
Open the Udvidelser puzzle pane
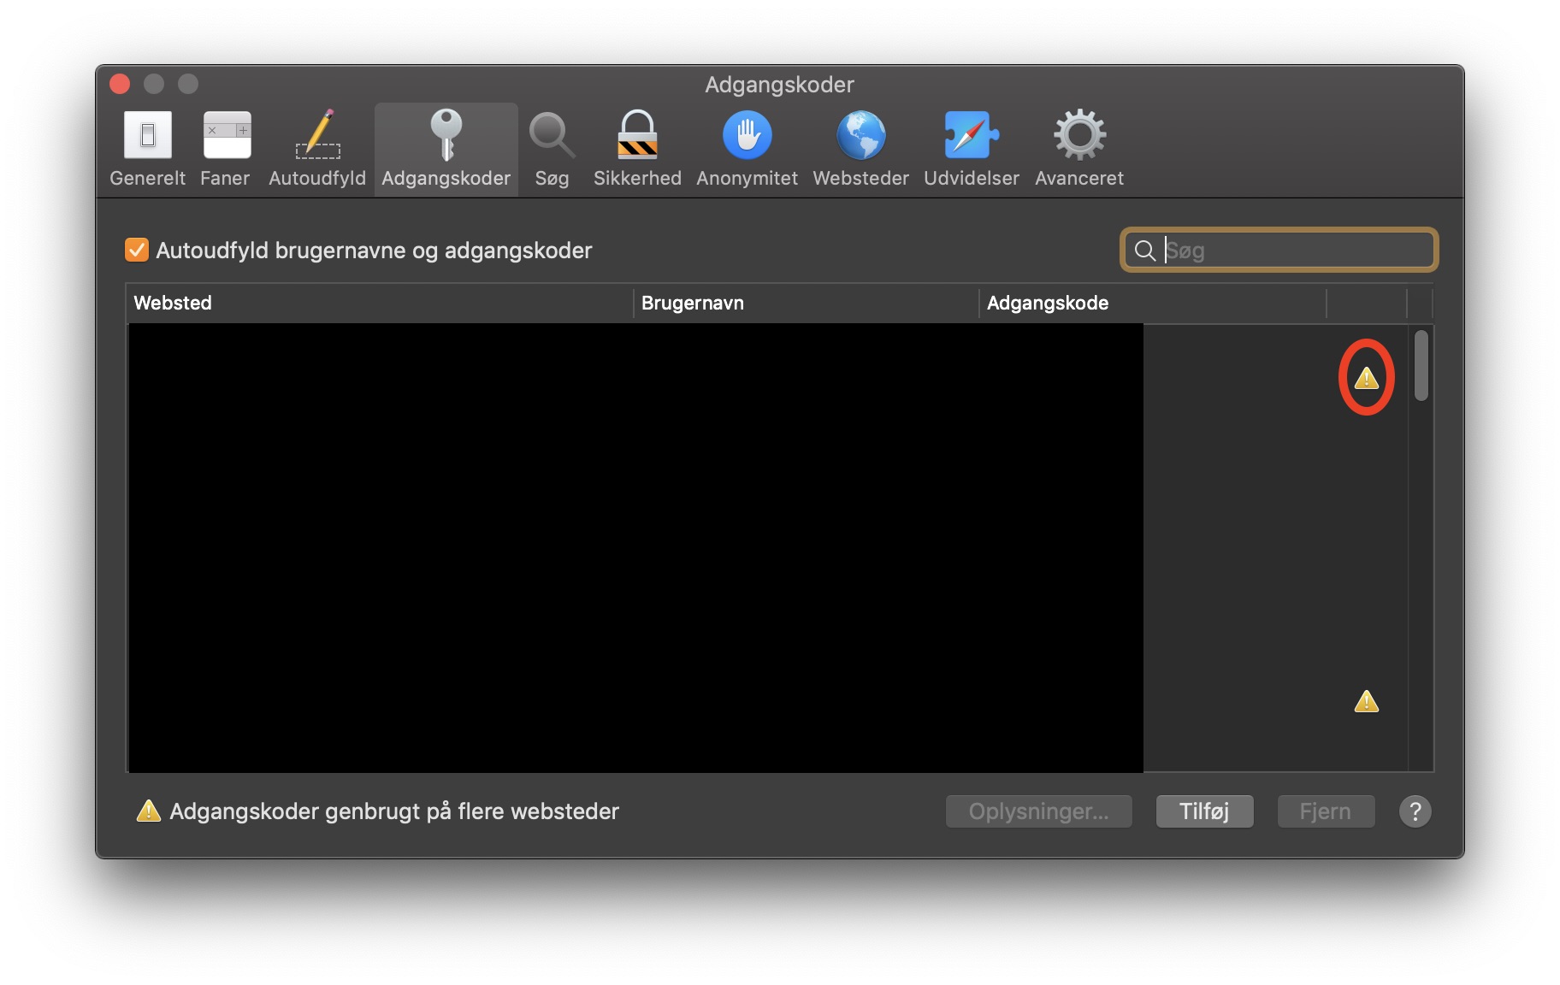click(x=971, y=150)
